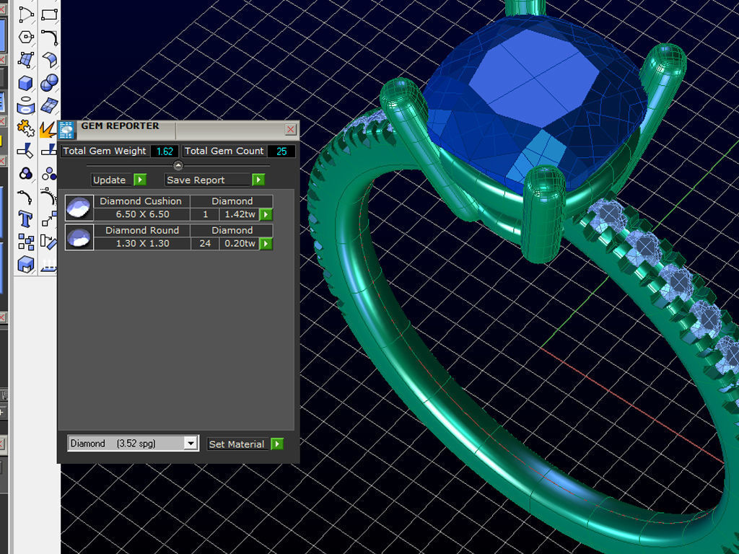Click the Ungroup objects tool

[48, 174]
